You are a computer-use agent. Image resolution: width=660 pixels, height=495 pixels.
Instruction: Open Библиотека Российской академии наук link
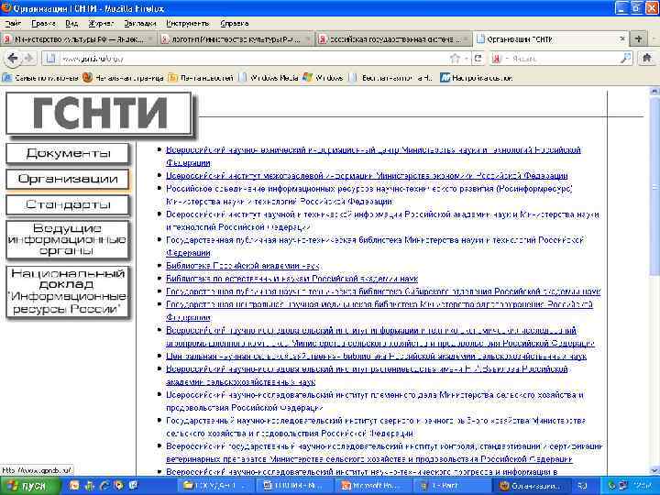click(x=243, y=266)
